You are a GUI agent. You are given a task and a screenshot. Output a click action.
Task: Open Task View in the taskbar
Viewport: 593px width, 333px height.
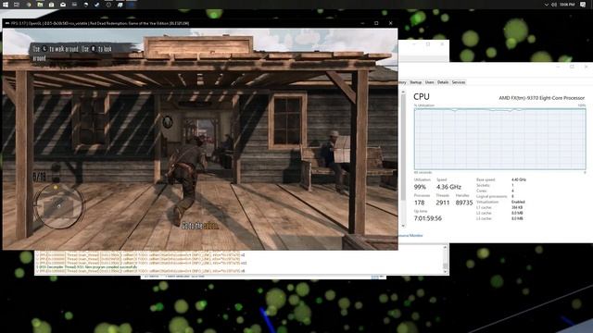(17, 5)
